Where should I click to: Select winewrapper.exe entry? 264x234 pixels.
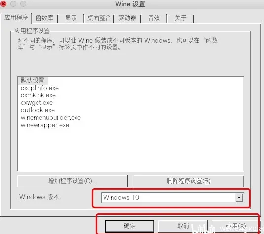(x=45, y=125)
